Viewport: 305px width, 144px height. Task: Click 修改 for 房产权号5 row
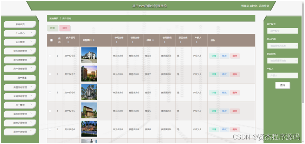(224, 111)
